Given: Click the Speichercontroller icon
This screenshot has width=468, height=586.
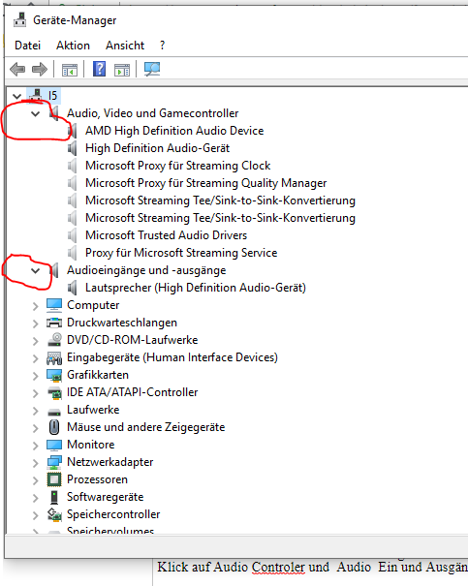Looking at the screenshot, I should [54, 514].
